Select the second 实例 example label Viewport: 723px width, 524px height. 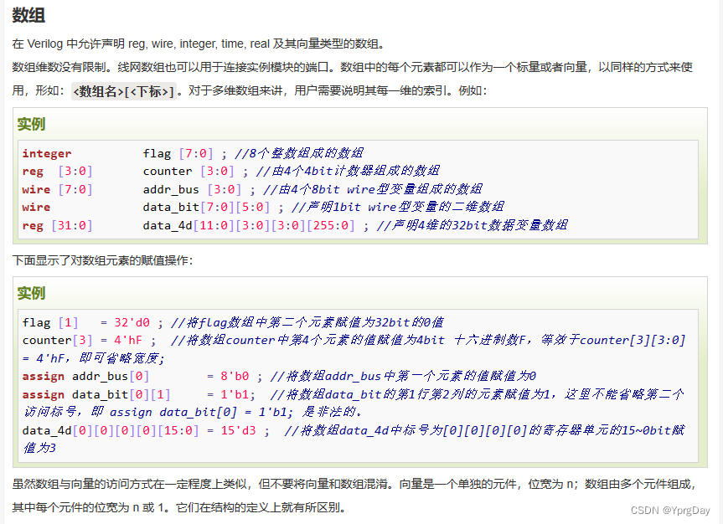[x=31, y=295]
